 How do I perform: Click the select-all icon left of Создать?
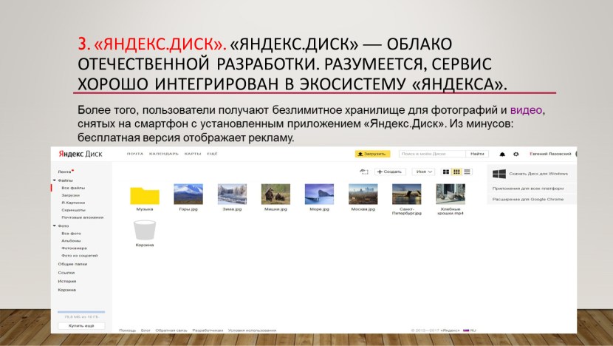(x=363, y=172)
